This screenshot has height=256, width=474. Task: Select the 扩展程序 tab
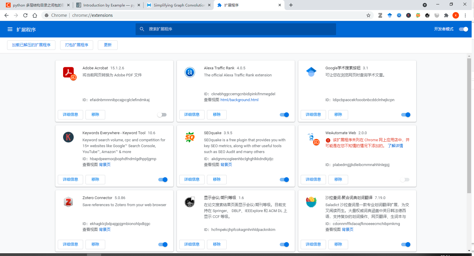click(x=249, y=5)
